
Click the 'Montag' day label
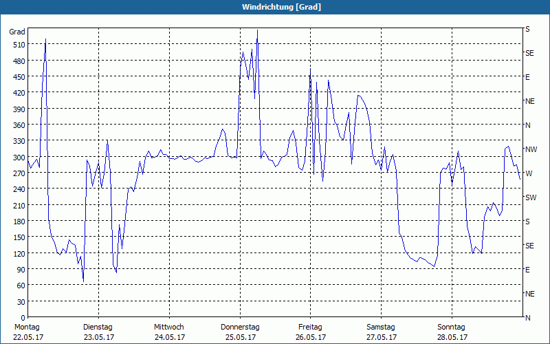27,327
